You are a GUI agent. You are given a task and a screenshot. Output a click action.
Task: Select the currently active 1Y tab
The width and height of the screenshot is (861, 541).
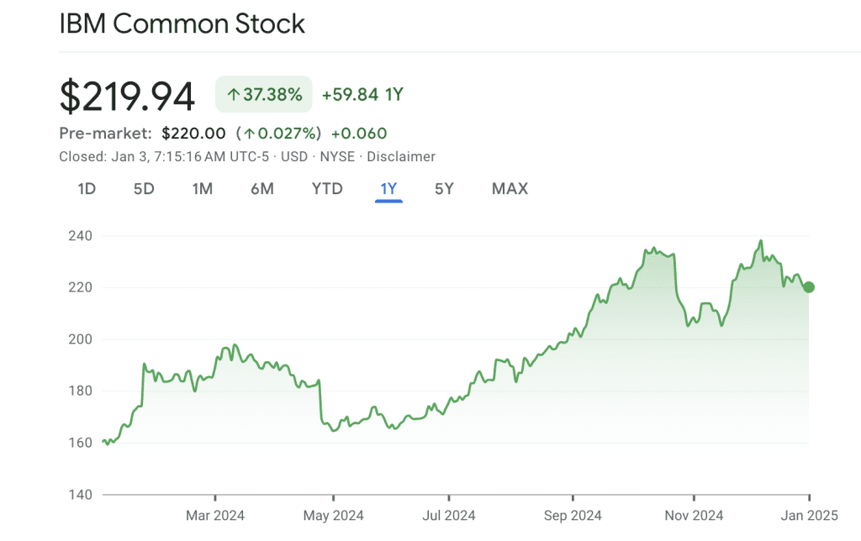coord(388,188)
